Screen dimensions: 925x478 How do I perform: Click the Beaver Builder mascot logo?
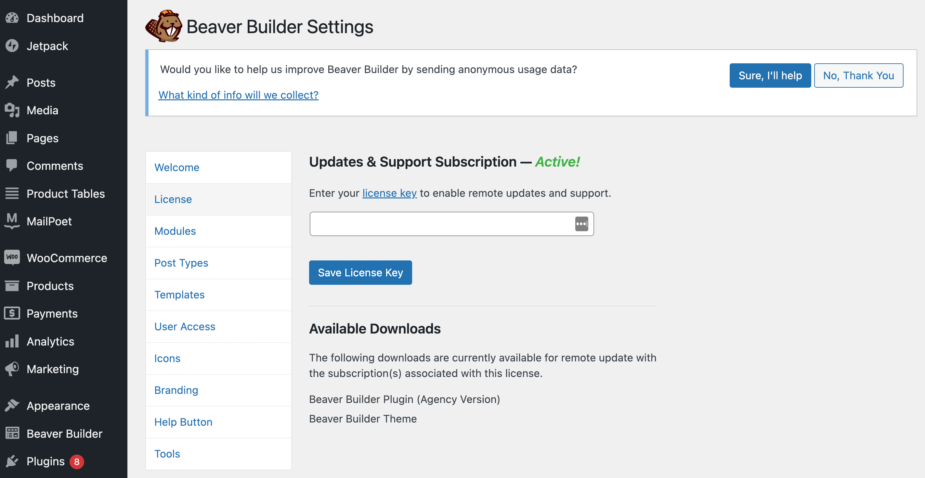(x=164, y=27)
